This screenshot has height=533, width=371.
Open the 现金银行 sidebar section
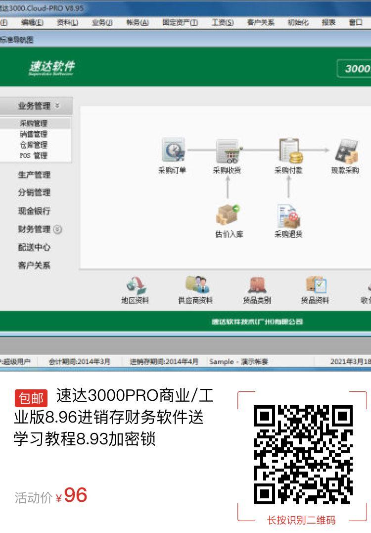pos(34,211)
